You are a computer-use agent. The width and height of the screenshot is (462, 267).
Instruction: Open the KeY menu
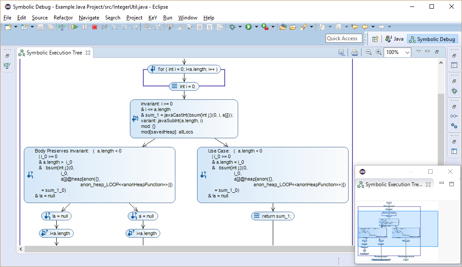pos(152,18)
